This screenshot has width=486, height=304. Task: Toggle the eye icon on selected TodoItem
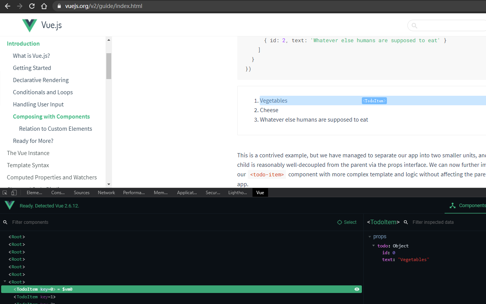coord(357,289)
